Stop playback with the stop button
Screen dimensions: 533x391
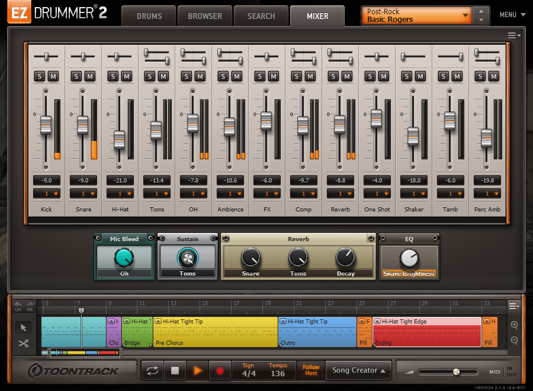click(175, 370)
